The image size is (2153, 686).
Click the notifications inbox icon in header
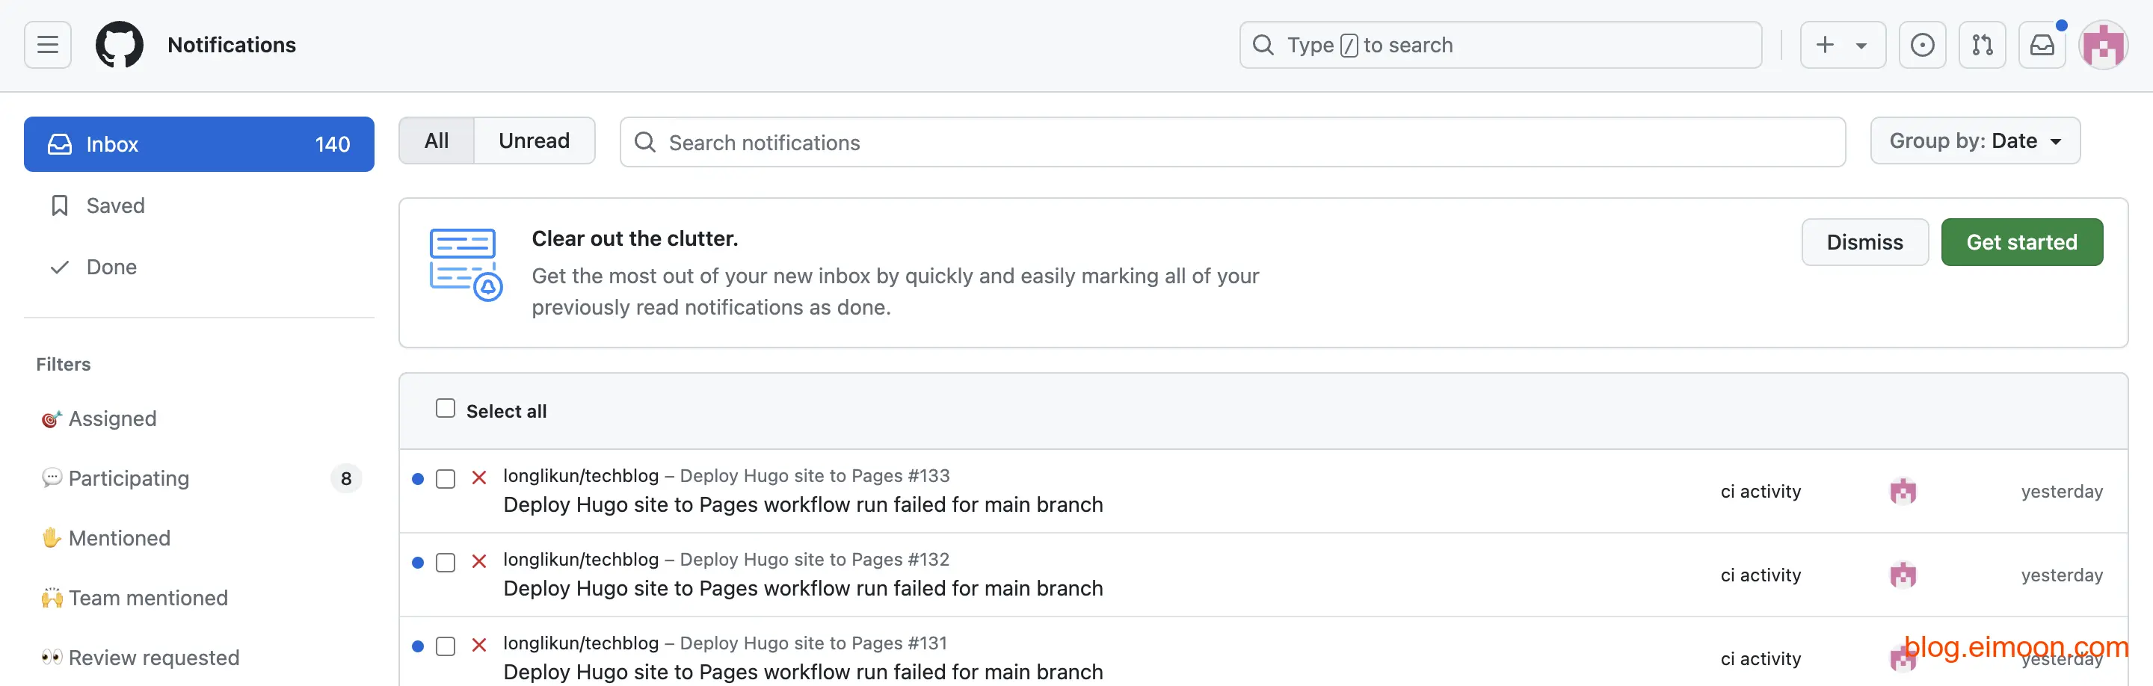tap(2042, 45)
